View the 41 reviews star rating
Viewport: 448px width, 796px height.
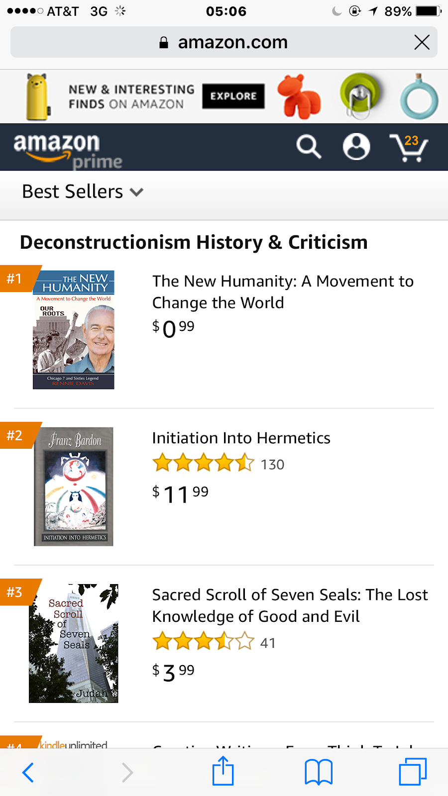[214, 642]
